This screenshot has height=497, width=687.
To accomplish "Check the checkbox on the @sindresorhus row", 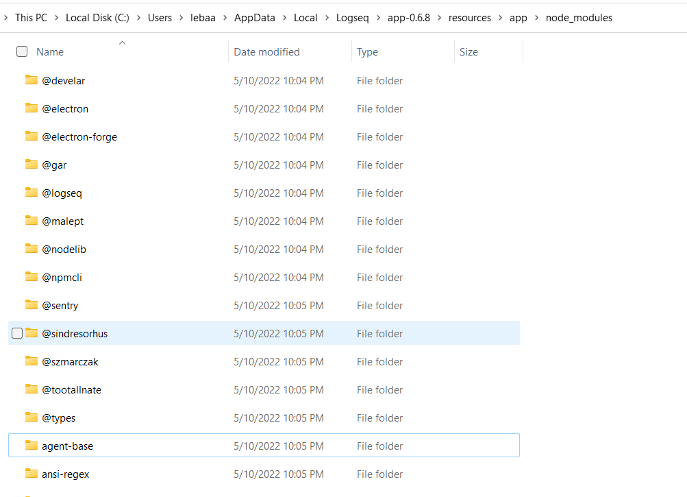I will pos(16,332).
